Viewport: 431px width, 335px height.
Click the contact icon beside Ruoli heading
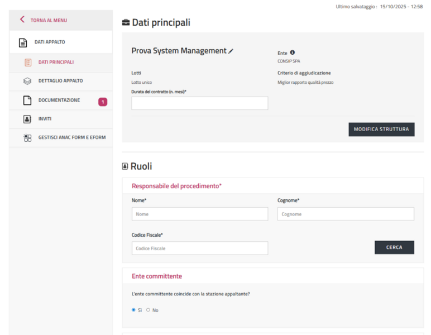click(125, 166)
